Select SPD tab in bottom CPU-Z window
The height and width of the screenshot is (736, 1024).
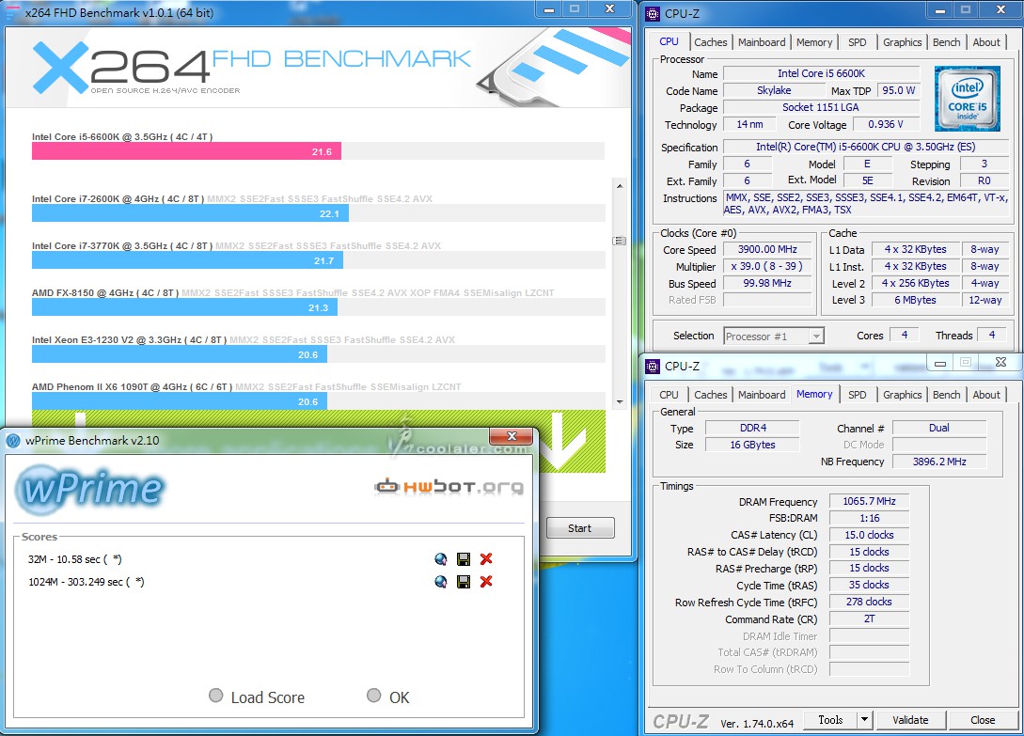tap(858, 395)
